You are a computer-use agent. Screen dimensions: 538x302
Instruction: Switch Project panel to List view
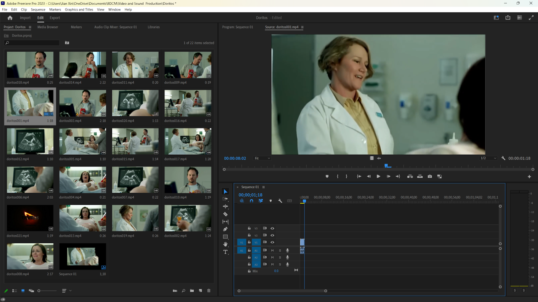[14, 291]
